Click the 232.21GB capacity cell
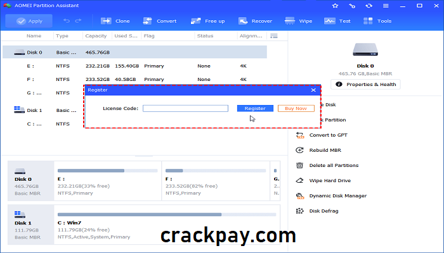This screenshot has width=444, height=253. pyautogui.click(x=98, y=66)
